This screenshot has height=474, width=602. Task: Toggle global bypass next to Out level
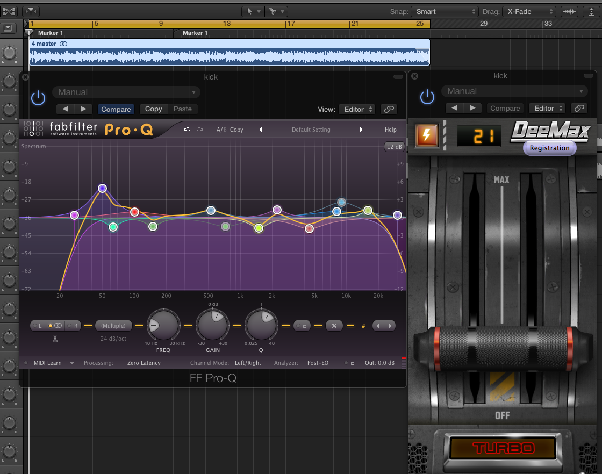[x=350, y=363]
